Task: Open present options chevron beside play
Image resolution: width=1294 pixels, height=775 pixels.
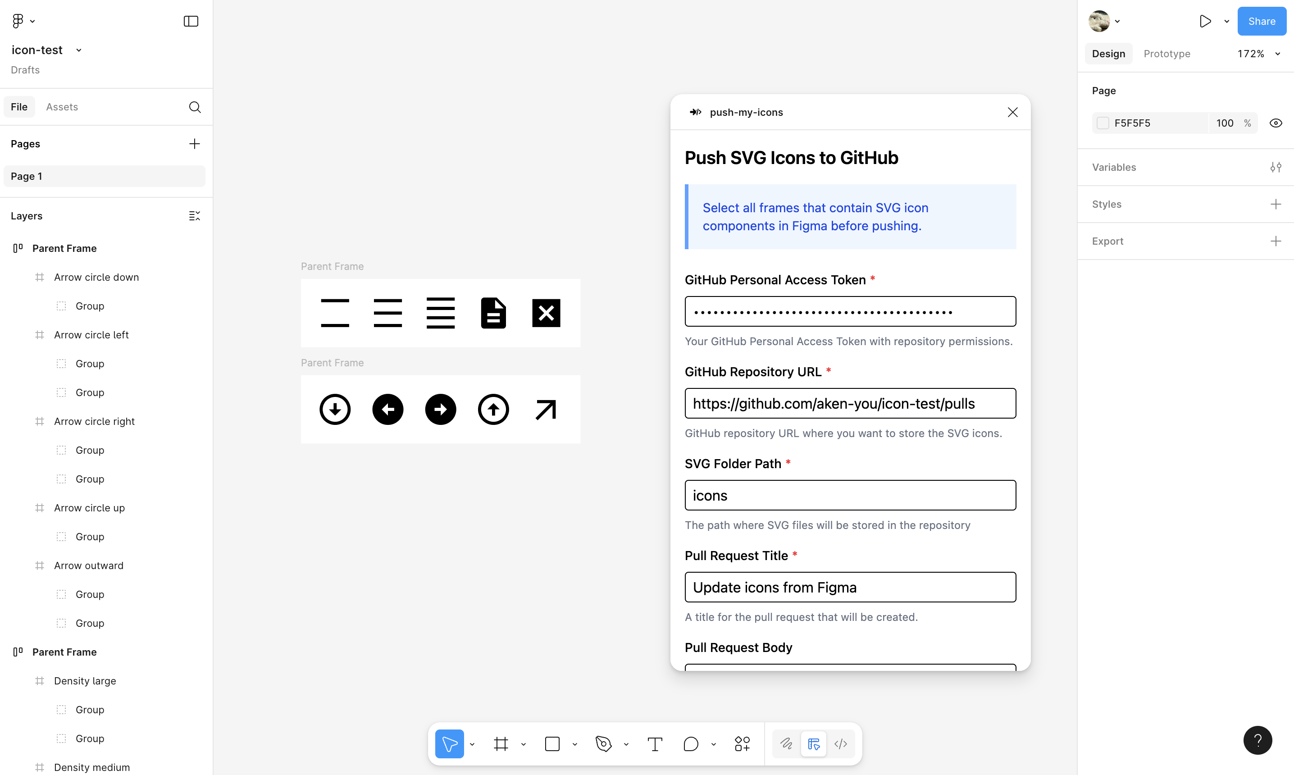Action: point(1226,22)
